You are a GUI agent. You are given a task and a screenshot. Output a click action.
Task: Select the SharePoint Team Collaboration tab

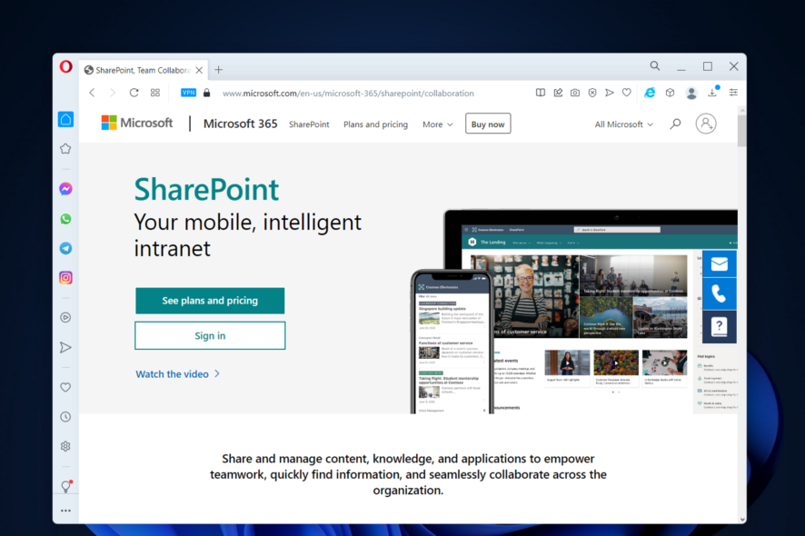(144, 70)
